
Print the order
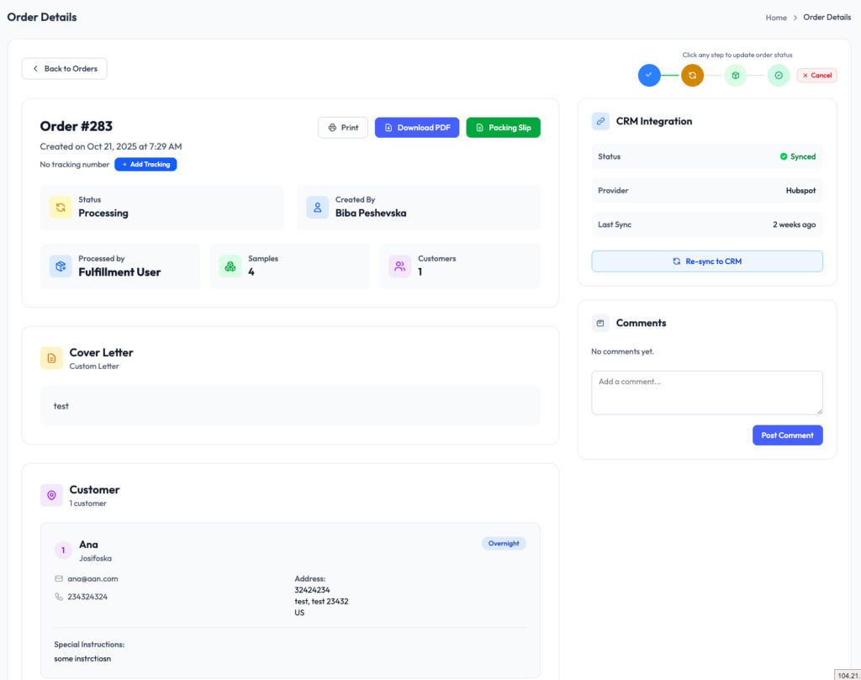pos(343,128)
